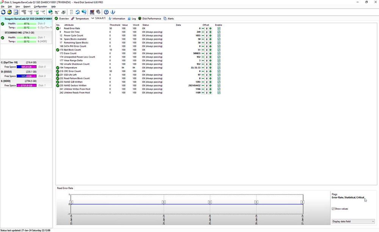Toggle Enable checkbox for Temperature attribute

(x=219, y=67)
